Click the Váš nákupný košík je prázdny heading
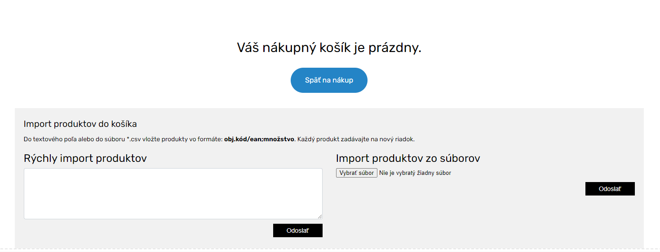This screenshot has width=660, height=252. coord(329,48)
